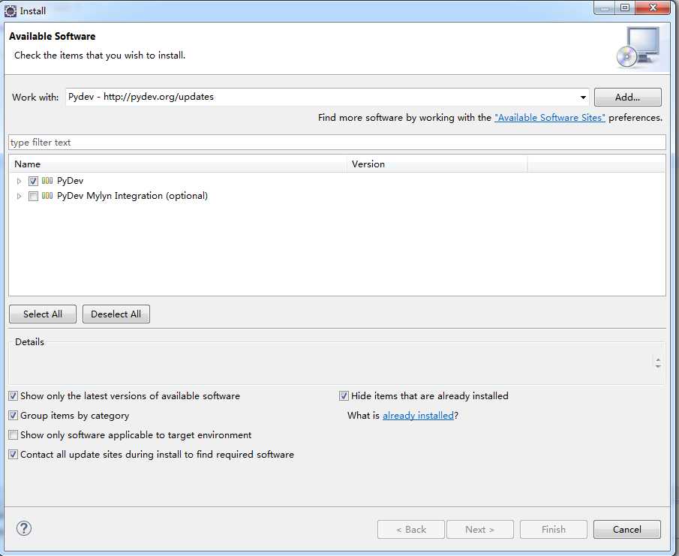Check the PyDev Mylyn Integration checkbox
Image resolution: width=679 pixels, height=556 pixels.
coord(33,196)
